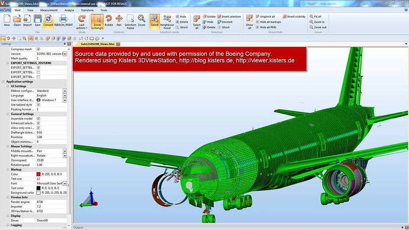Viewport: 409px width, 230px height.
Task: Open the Tools ribbon tab
Action: pos(104,10)
